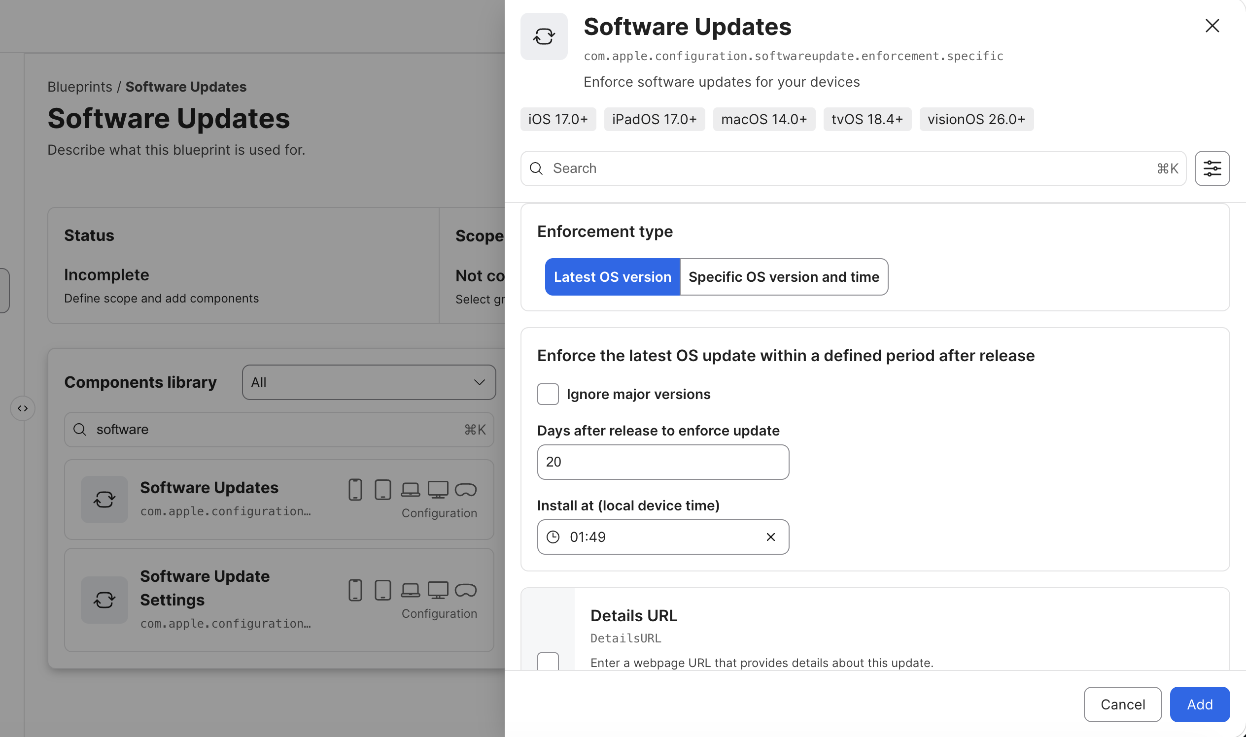
Task: Click the iPadOS 17.0+ tag
Action: [x=655, y=119]
